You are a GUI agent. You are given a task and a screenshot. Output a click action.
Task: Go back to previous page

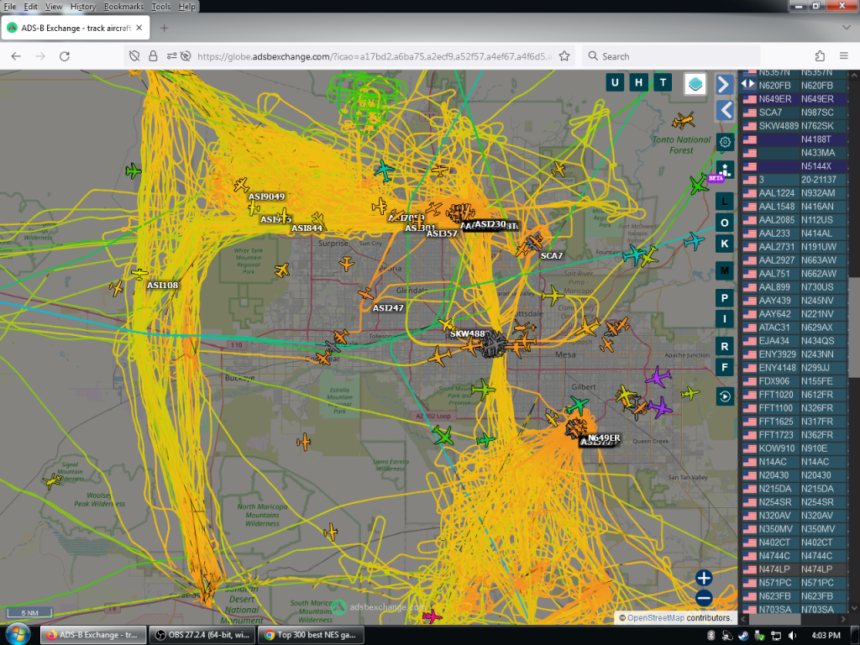[16, 56]
